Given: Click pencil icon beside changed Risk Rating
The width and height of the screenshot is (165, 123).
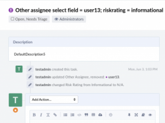Looking at the screenshot, I should click(30, 85).
